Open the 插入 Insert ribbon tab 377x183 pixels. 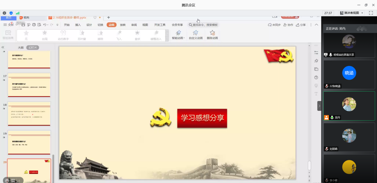click(x=78, y=25)
